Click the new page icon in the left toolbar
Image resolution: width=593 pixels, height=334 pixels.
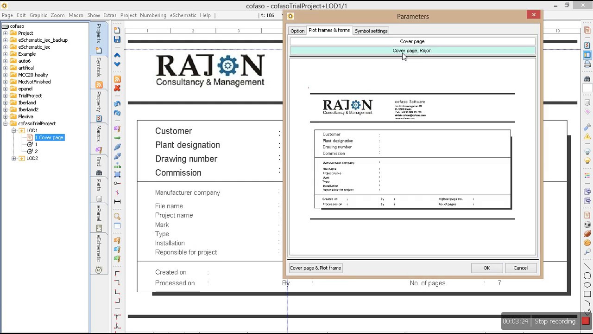(117, 31)
